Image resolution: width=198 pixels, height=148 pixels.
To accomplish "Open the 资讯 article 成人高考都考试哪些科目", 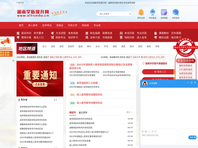I will click(x=89, y=95).
